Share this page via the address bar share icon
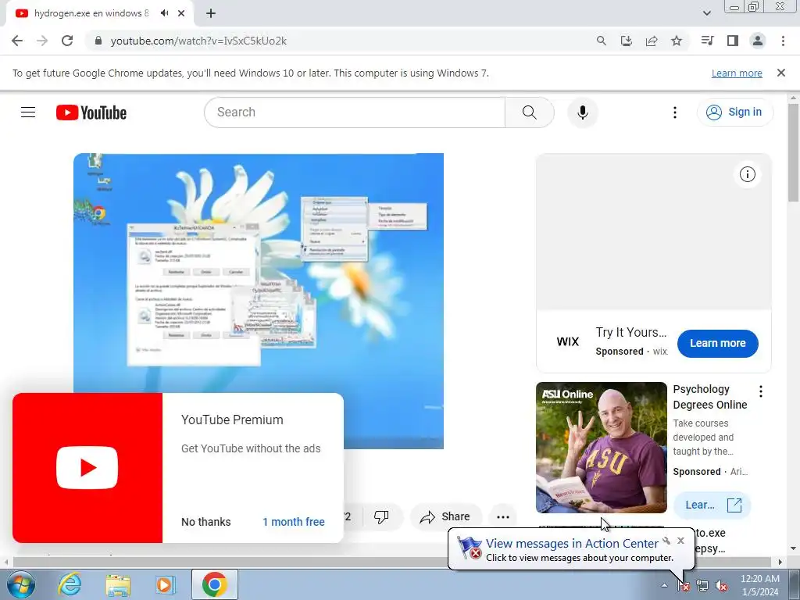The height and width of the screenshot is (600, 800). [652, 41]
